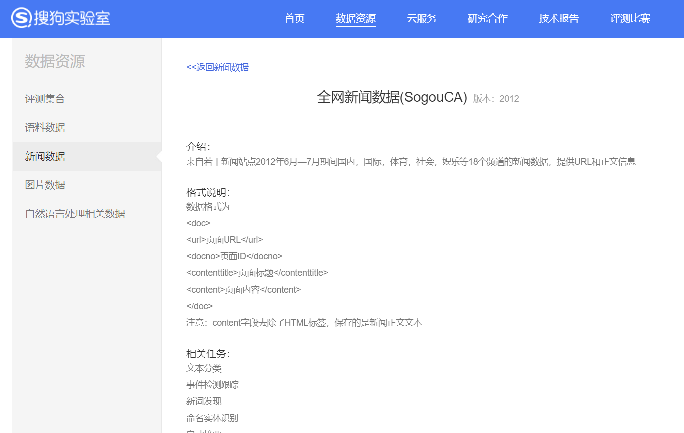Click the 搜狗实验室 logo text
The height and width of the screenshot is (433, 684).
pyautogui.click(x=72, y=18)
